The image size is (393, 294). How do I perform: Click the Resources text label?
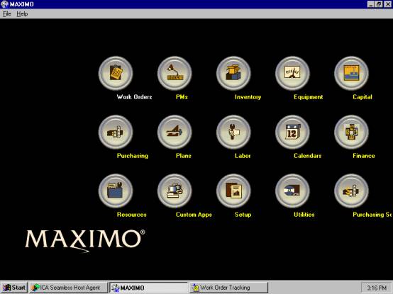131,215
